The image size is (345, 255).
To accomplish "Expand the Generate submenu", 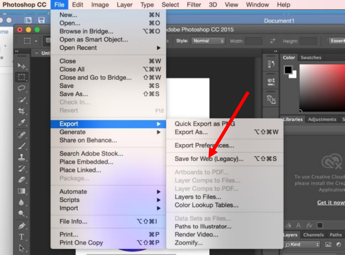I will click(108, 132).
